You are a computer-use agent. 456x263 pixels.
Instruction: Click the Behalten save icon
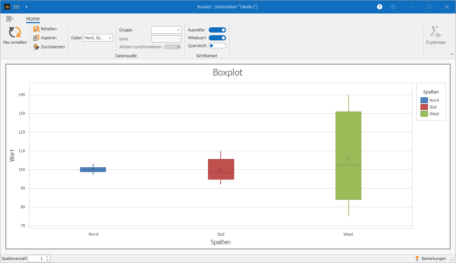36,29
